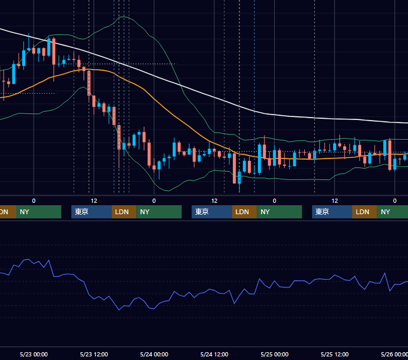The width and height of the screenshot is (408, 360).
Task: Click the hour label 12 under 5/23
Action: 94,201
